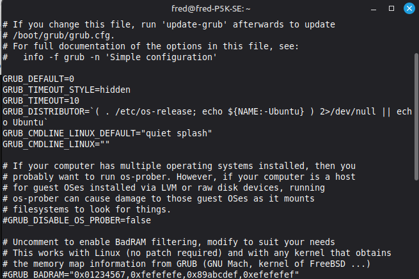Click the GRUB_DEFAULT=0 line
This screenshot has width=419, height=279.
click(x=38, y=79)
